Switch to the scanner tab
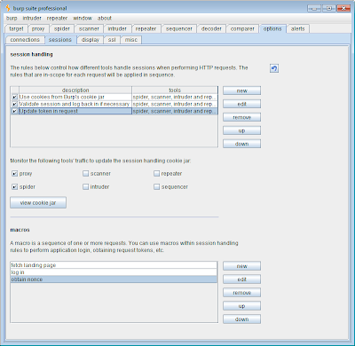This screenshot has width=355, height=346. tap(89, 28)
